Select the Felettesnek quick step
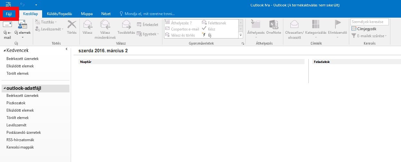Viewport: 401px width, 162px height. [x=214, y=23]
